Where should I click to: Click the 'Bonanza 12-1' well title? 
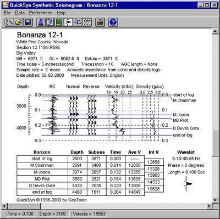tap(40, 35)
